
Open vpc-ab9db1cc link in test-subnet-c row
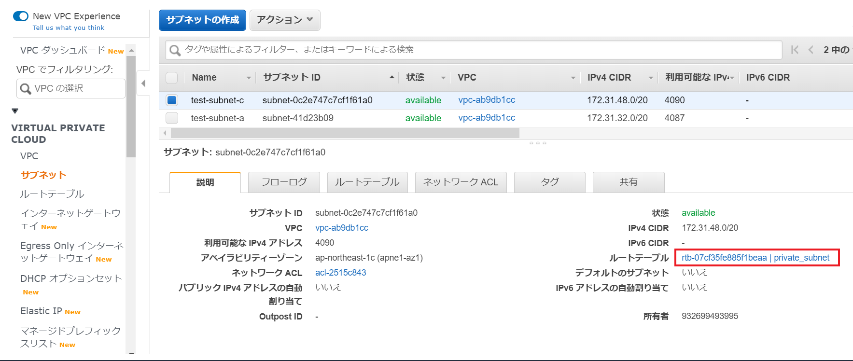[487, 100]
